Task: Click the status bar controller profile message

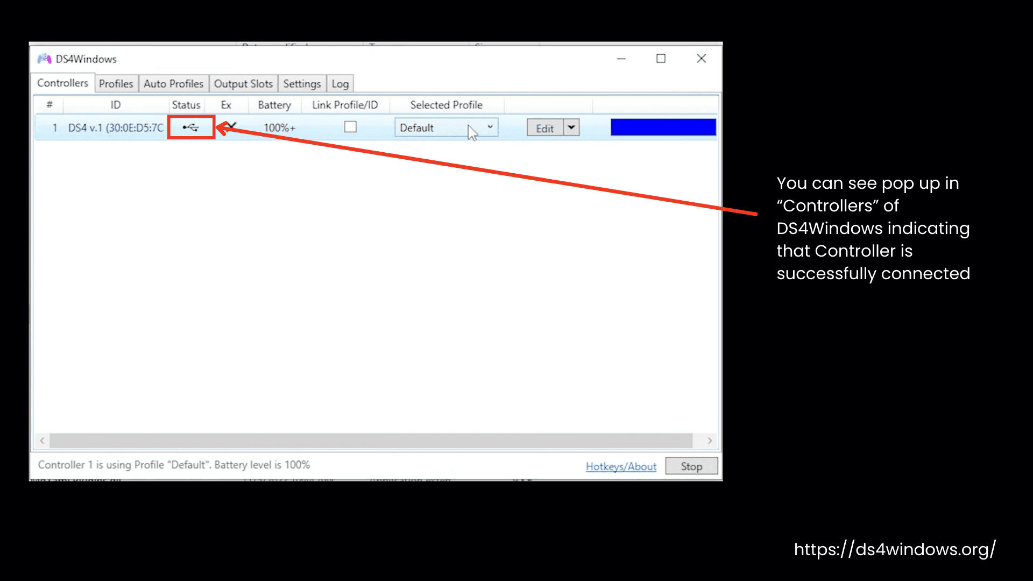Action: [174, 465]
